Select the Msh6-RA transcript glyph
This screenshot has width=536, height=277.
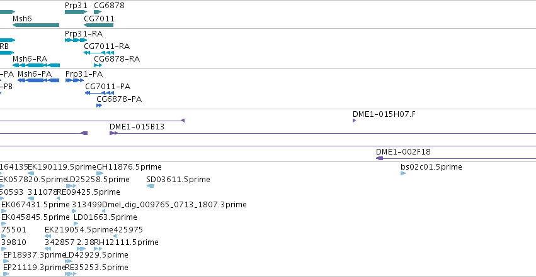[37, 65]
